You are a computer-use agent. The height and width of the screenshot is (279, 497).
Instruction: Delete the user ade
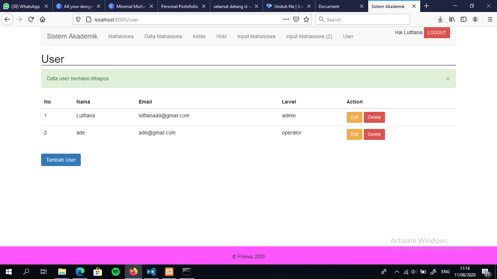coord(374,134)
